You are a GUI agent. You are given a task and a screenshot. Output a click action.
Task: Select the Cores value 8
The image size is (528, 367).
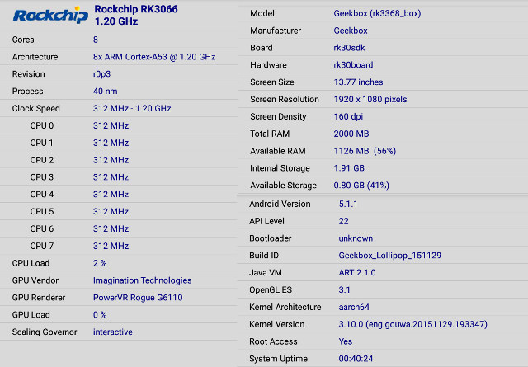[x=96, y=40]
